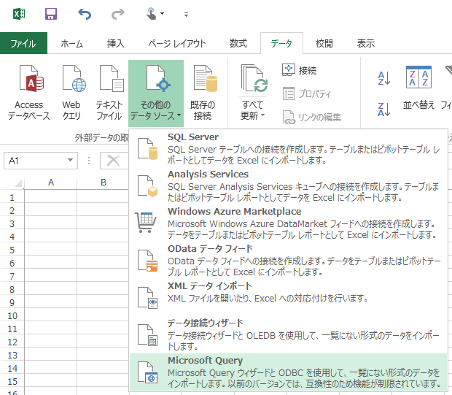Switch to the 挿入 tab
Viewport: 452px width, 395px height.
116,43
